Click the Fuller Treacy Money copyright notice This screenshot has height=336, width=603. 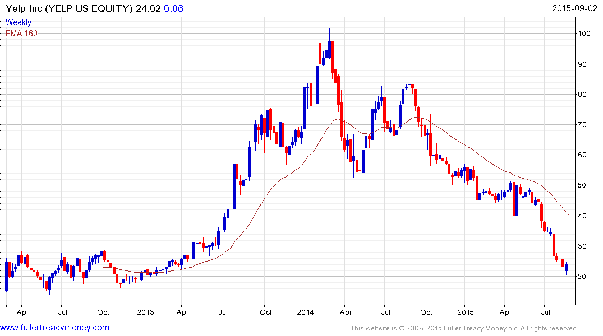point(464,328)
